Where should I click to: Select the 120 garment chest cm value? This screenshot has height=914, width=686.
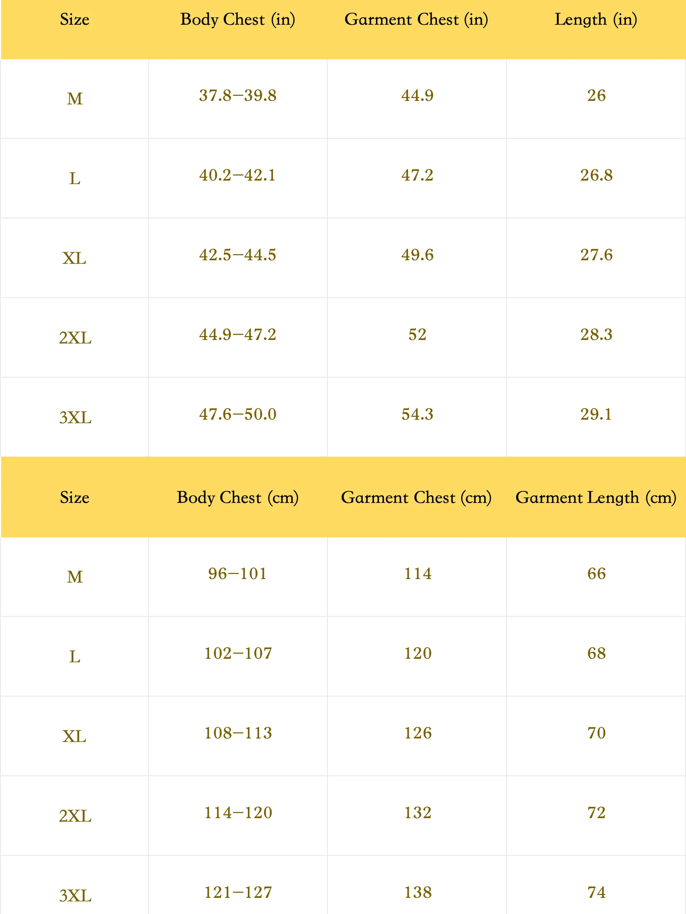418,653
